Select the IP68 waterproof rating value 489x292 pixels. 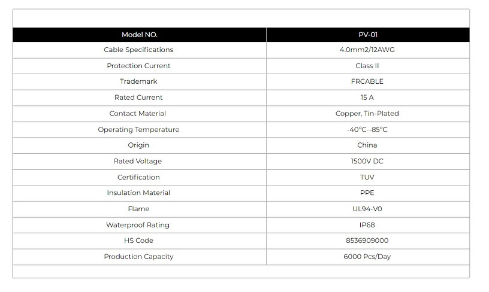[367, 225]
